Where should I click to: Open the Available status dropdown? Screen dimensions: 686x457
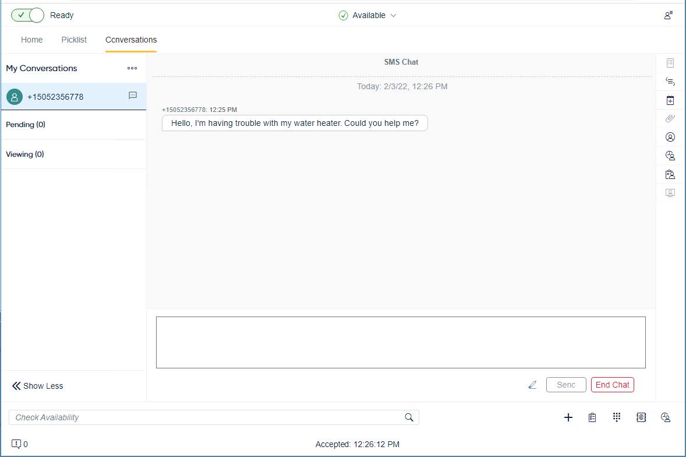pyautogui.click(x=367, y=16)
